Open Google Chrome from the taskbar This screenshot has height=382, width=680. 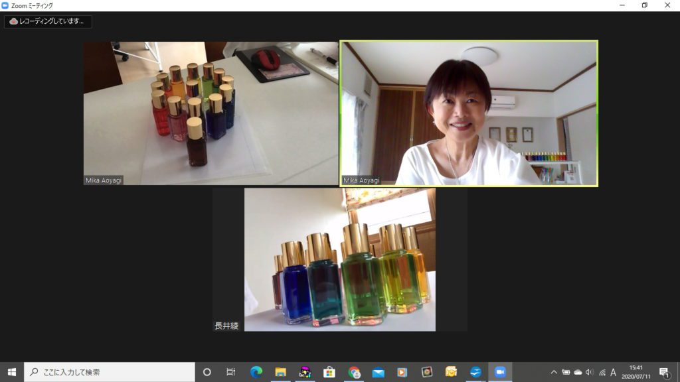point(354,372)
